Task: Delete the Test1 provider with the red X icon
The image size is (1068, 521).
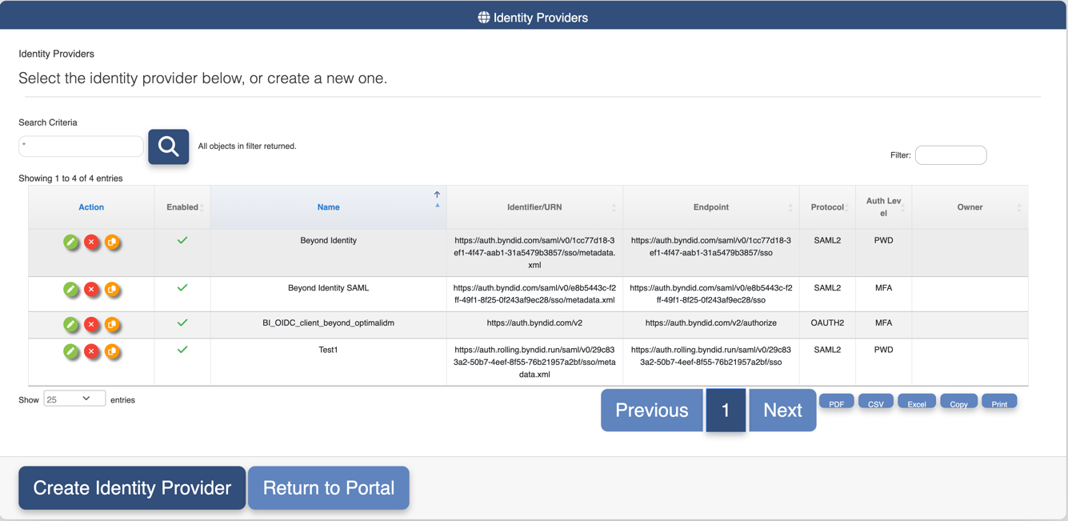Action: click(x=92, y=351)
